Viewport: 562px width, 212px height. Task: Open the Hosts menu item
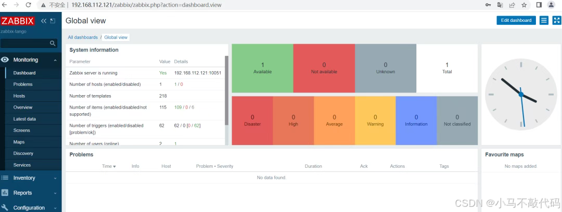coord(19,96)
